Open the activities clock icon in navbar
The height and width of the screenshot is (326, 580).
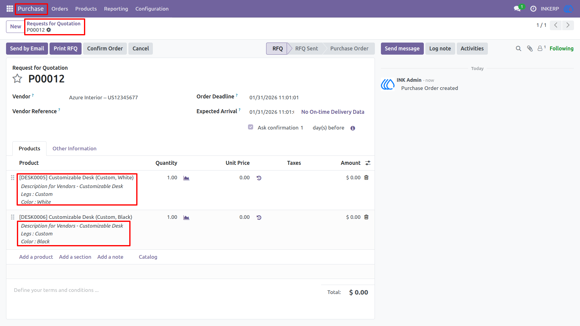coord(533,9)
